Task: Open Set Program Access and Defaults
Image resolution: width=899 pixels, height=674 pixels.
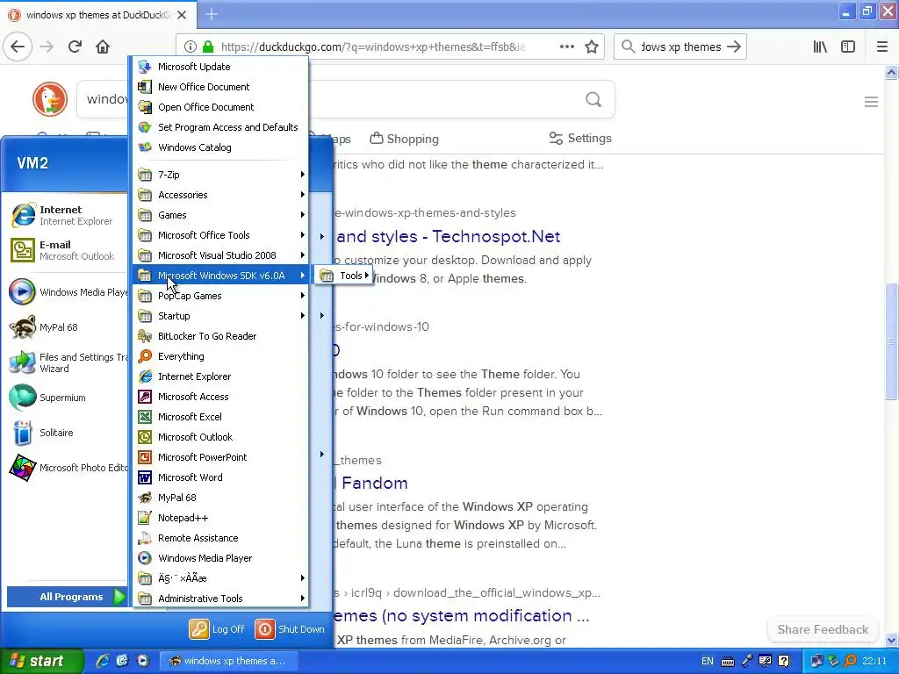Action: [x=220, y=127]
